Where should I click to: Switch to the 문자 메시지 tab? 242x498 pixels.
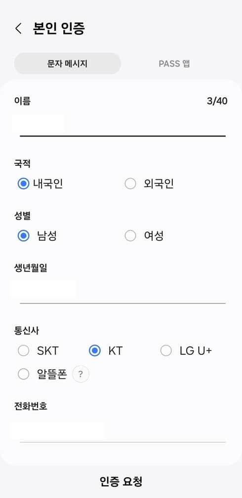68,64
